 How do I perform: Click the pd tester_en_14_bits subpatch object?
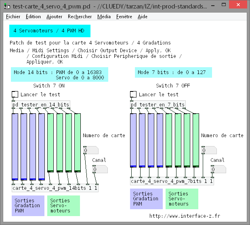coord(41,104)
